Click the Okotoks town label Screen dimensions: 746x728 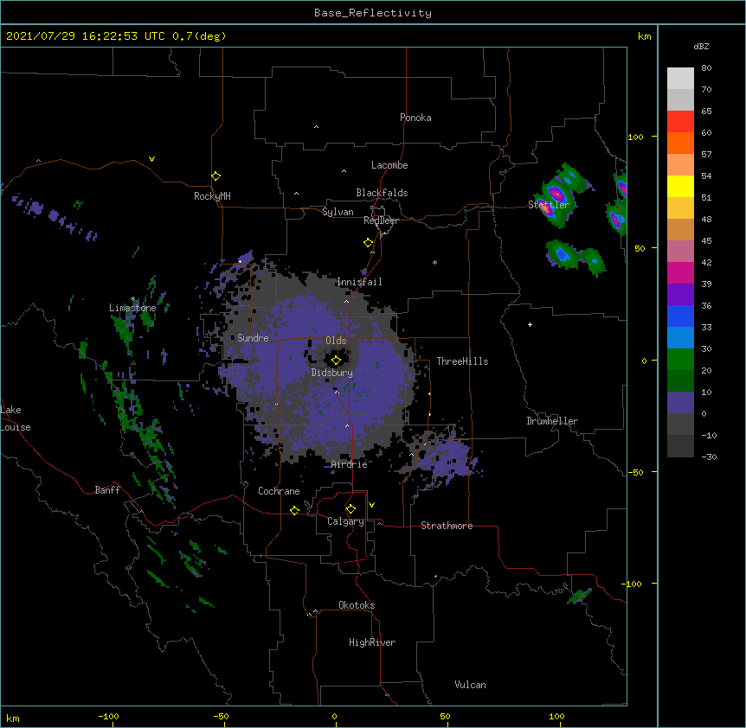357,605
